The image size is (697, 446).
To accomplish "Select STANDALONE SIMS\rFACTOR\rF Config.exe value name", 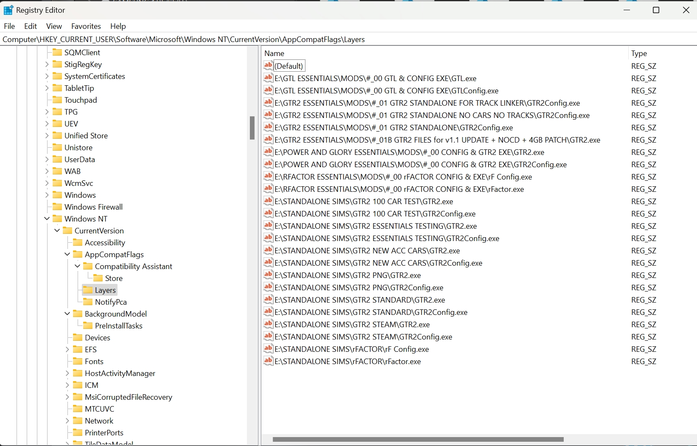I will click(x=352, y=349).
